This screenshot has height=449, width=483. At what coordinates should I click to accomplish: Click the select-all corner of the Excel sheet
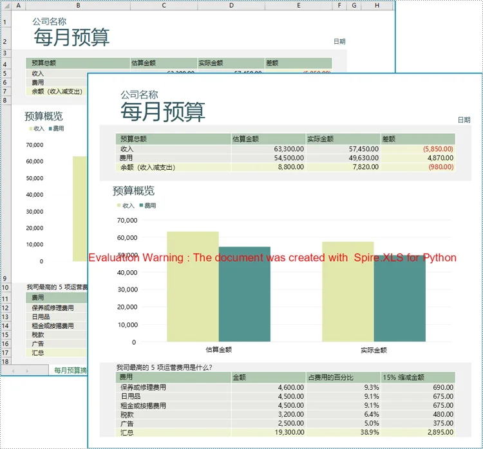(6, 6)
